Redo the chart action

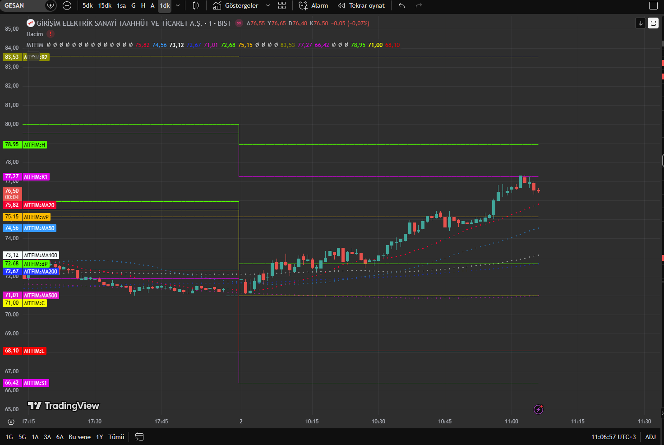coord(419,6)
